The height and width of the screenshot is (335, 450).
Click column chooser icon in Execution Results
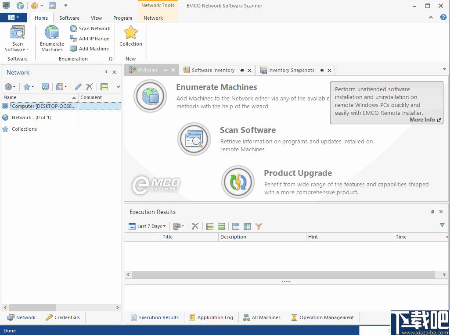247,226
